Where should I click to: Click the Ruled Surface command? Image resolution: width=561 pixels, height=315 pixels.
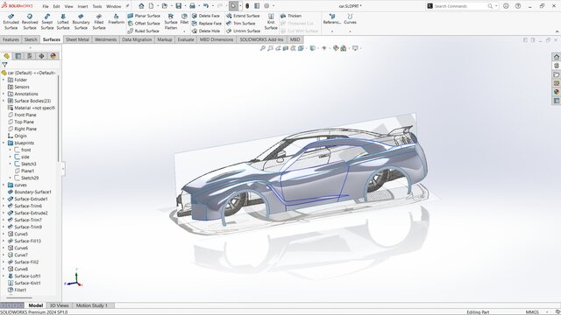(143, 31)
